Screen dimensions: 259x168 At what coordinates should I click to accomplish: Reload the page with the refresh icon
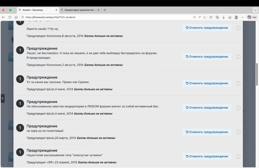coord(10,17)
